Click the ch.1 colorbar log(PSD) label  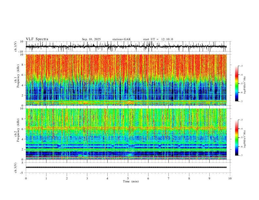coord(245,85)
